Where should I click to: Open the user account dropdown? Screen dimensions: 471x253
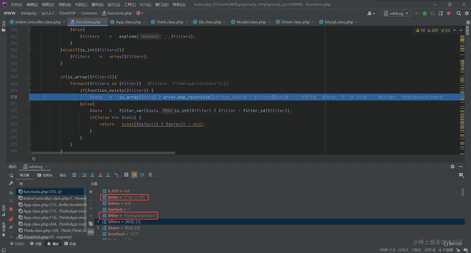pyautogui.click(x=371, y=13)
